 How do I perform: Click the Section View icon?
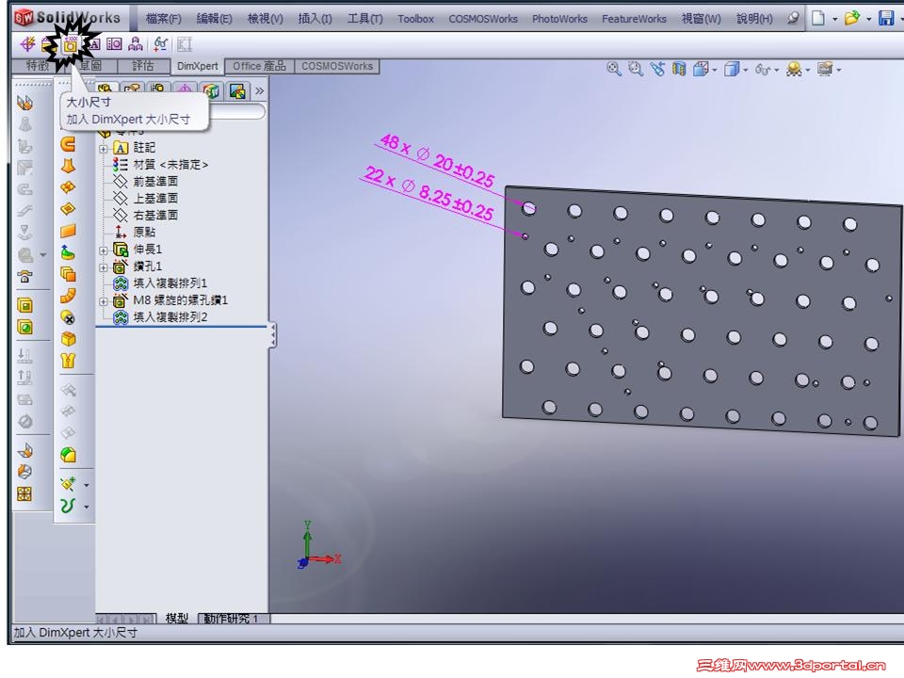click(679, 69)
